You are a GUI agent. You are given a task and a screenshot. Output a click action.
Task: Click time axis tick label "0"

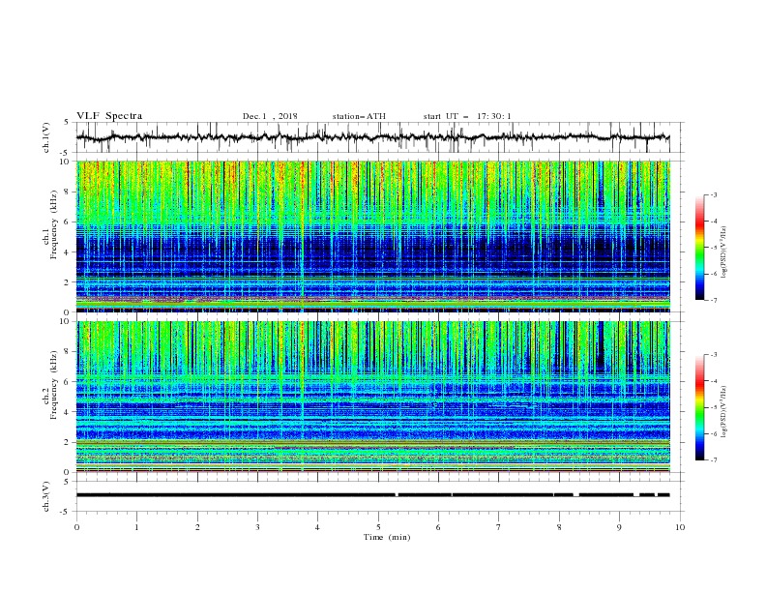[x=76, y=527]
